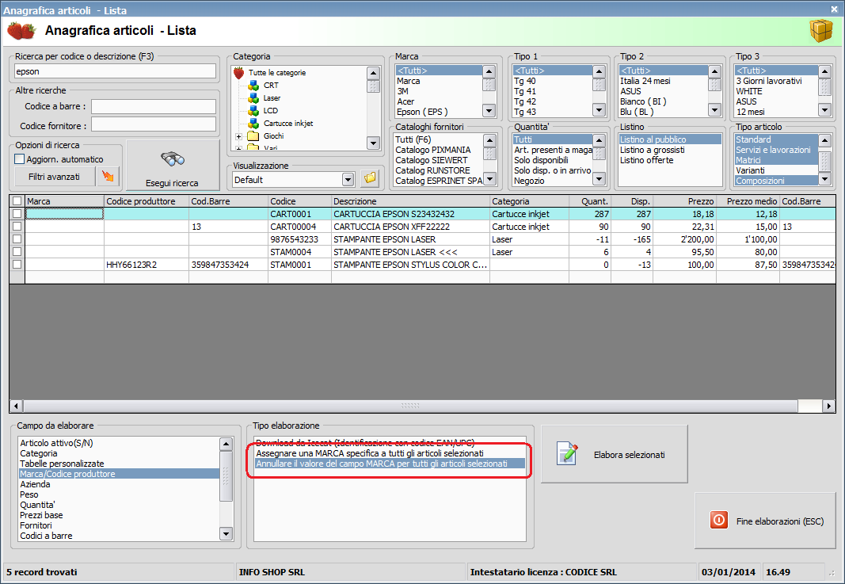
Task: Select Varianti in Tipo articolo
Action: pos(776,170)
